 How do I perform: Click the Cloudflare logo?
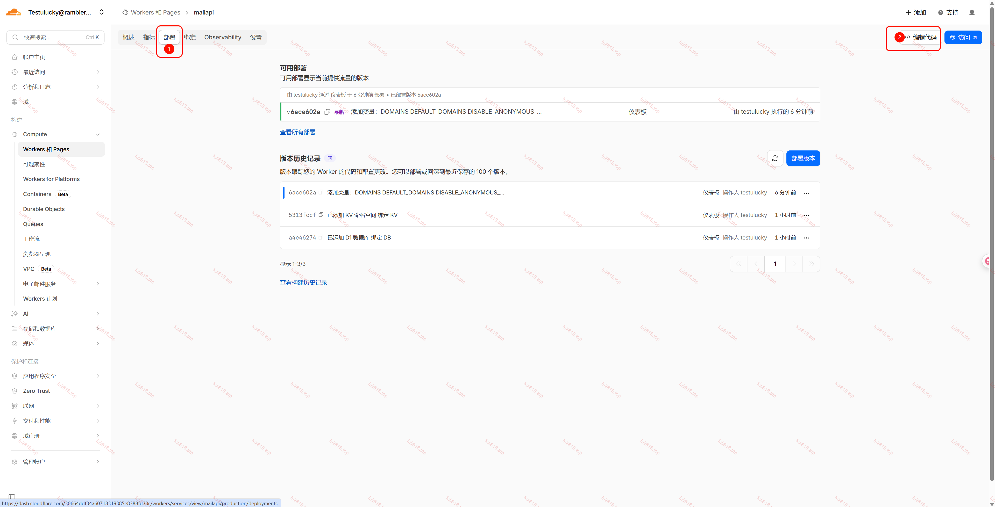coord(13,12)
